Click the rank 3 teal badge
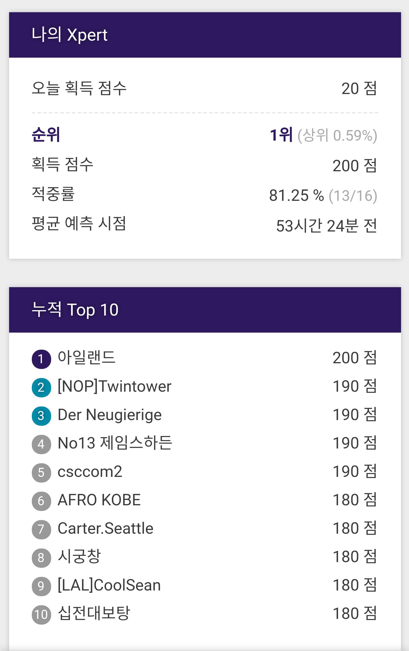Image resolution: width=409 pixels, height=651 pixels. point(41,416)
